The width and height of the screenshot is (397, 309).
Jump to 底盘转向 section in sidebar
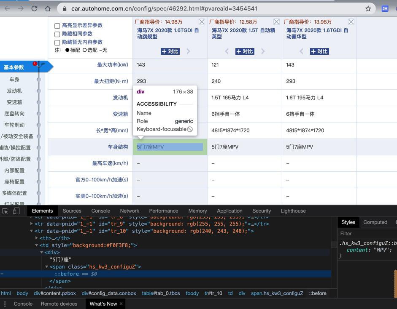tap(14, 113)
